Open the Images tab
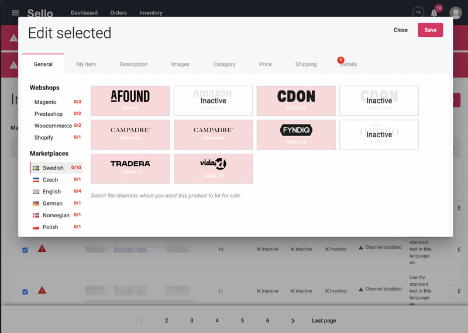This screenshot has width=468, height=333. pyautogui.click(x=180, y=64)
